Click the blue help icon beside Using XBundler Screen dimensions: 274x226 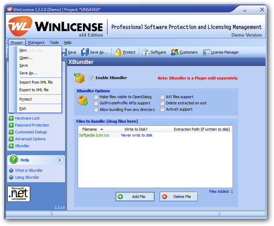coord(11,177)
